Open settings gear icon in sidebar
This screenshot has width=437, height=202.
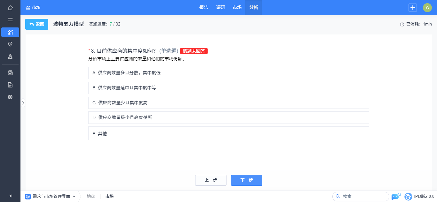(x=10, y=97)
